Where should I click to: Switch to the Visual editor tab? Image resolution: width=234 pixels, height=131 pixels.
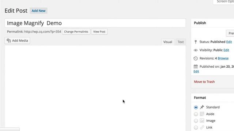pyautogui.click(x=167, y=42)
